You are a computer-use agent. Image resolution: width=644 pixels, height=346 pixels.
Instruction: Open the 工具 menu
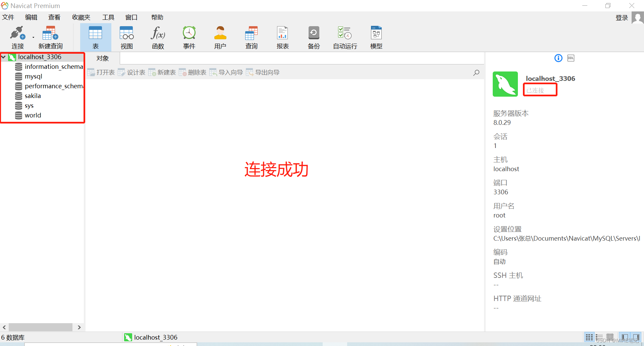click(x=108, y=17)
